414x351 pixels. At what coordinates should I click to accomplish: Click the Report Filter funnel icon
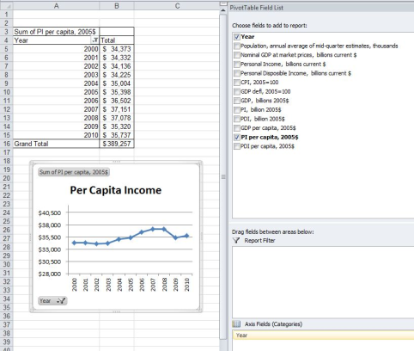[236, 241]
